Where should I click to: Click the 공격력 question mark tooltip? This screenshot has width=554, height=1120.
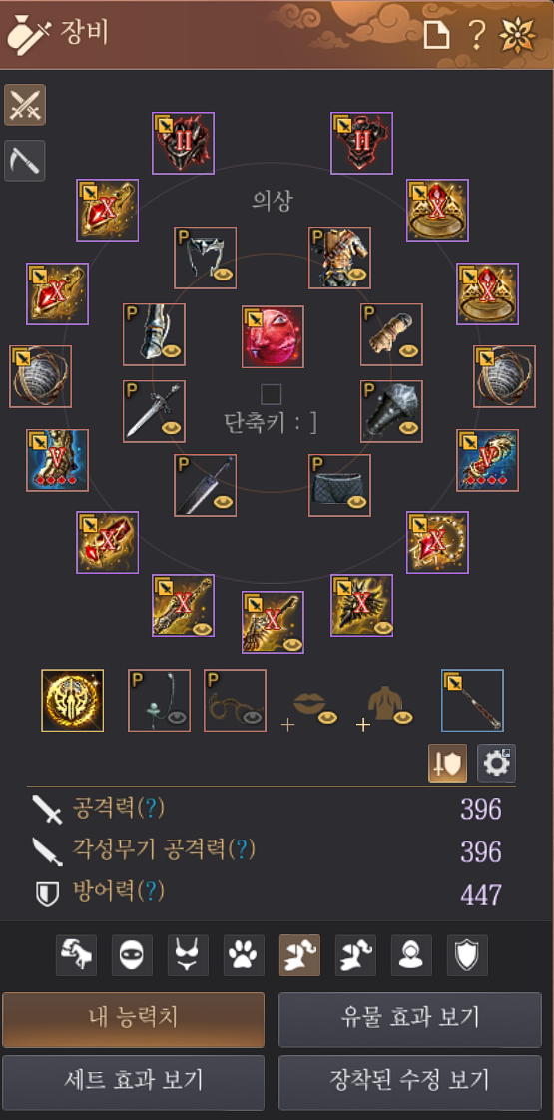tap(150, 808)
